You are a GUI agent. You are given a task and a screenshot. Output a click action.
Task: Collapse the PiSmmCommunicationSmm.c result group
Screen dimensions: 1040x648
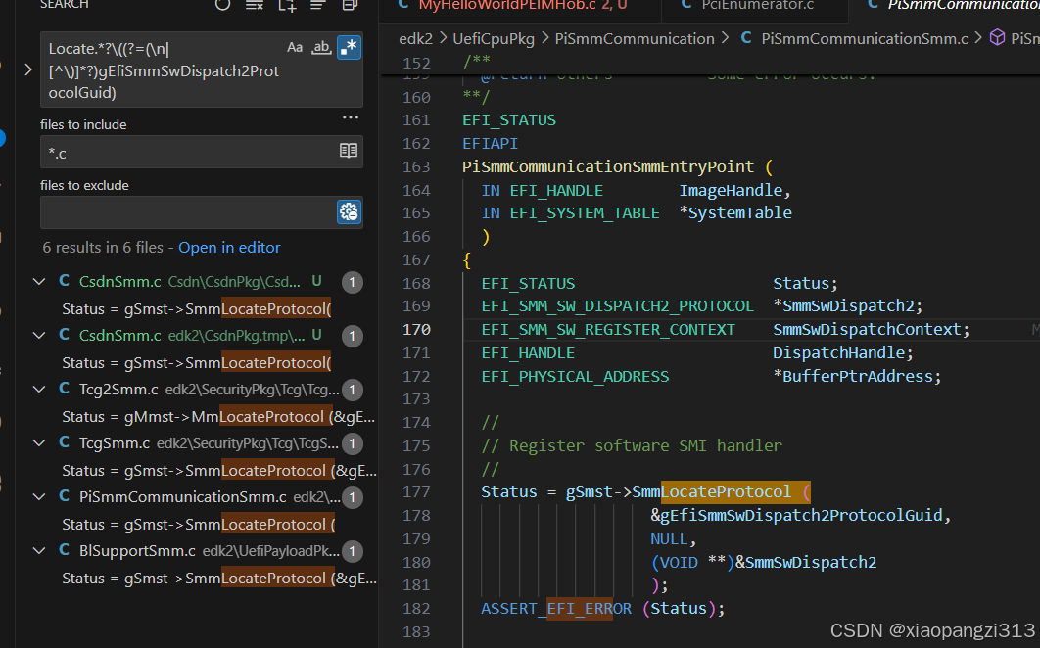click(39, 497)
